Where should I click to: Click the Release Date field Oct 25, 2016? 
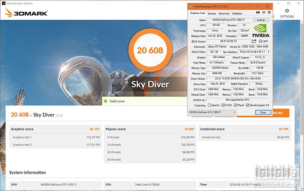[x=215, y=36]
